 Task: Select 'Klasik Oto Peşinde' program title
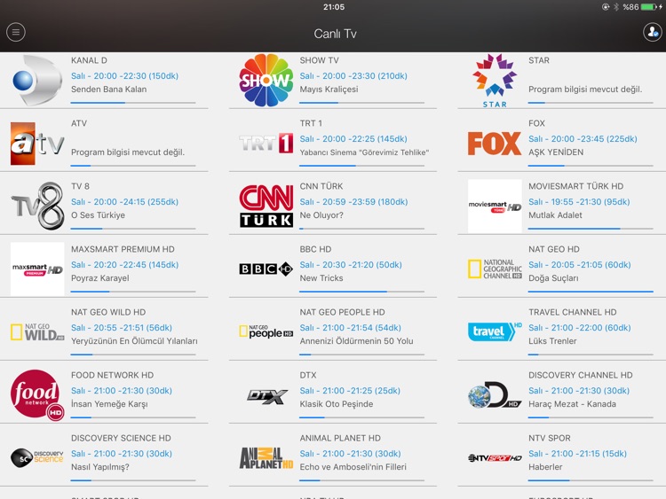click(336, 404)
